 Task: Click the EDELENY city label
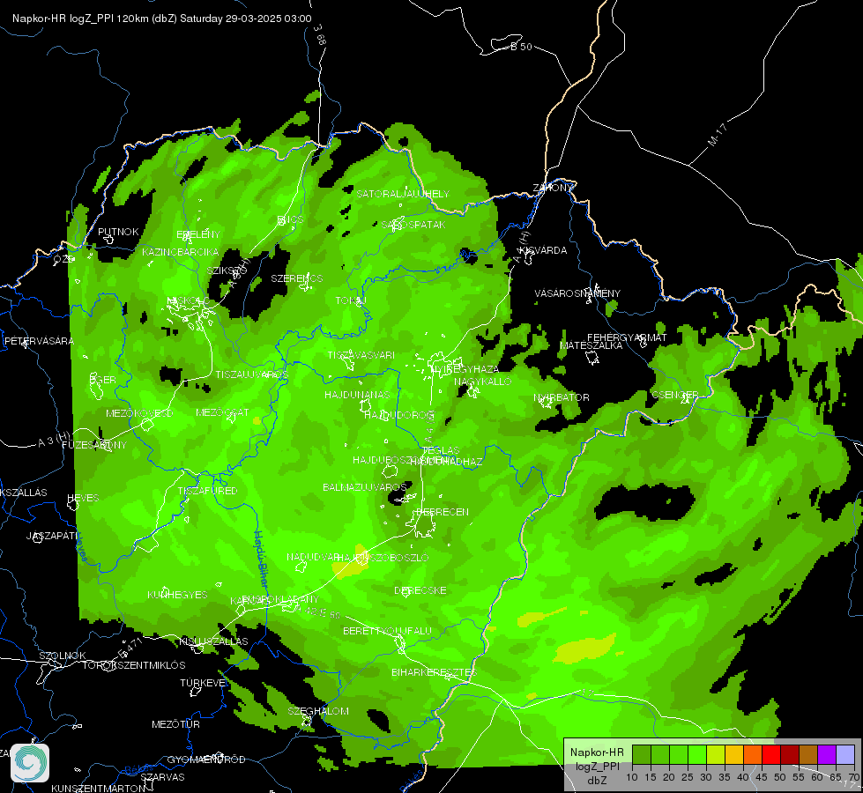[198, 234]
